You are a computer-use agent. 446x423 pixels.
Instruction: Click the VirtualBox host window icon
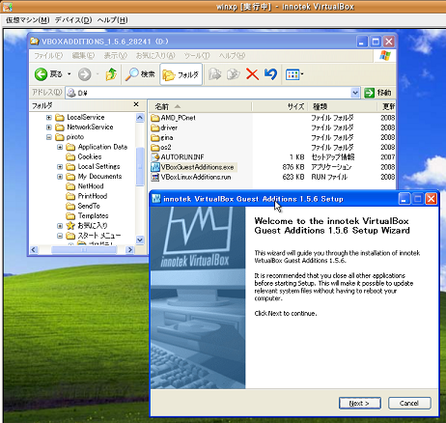pos(7,7)
